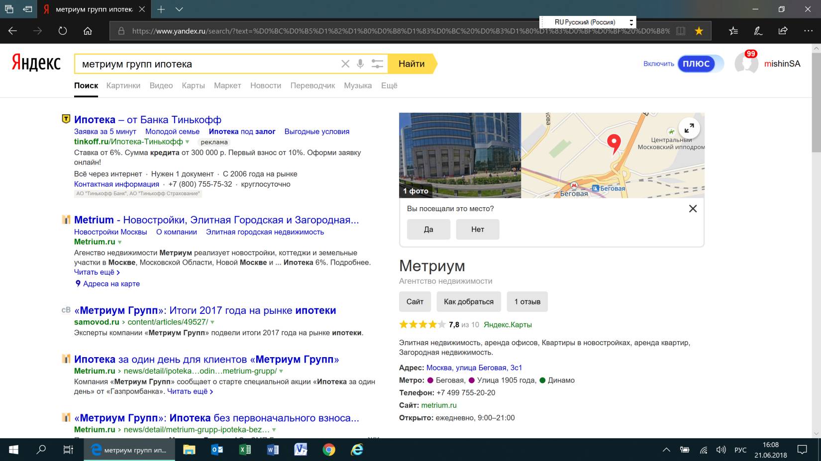The width and height of the screenshot is (821, 461).
Task: Open Google Chrome from the taskbar
Action: tap(328, 450)
